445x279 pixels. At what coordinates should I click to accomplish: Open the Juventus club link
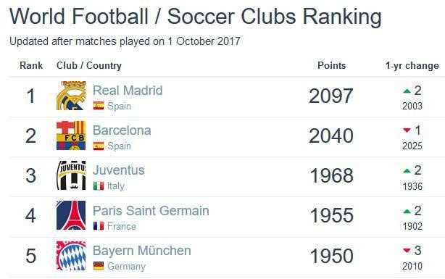(x=119, y=170)
